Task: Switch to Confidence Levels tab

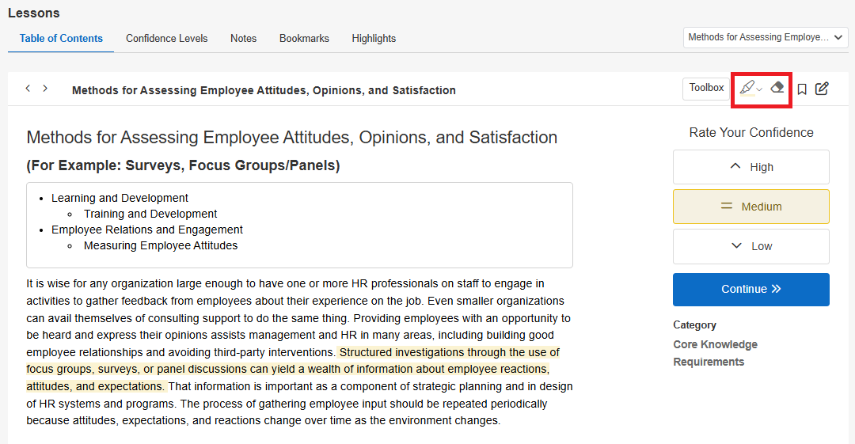Action: (167, 39)
